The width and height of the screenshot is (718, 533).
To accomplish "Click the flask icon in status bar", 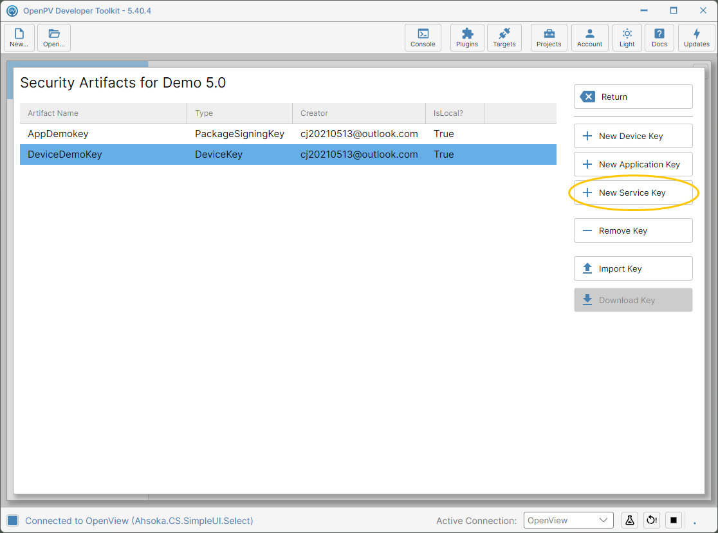I will point(630,520).
